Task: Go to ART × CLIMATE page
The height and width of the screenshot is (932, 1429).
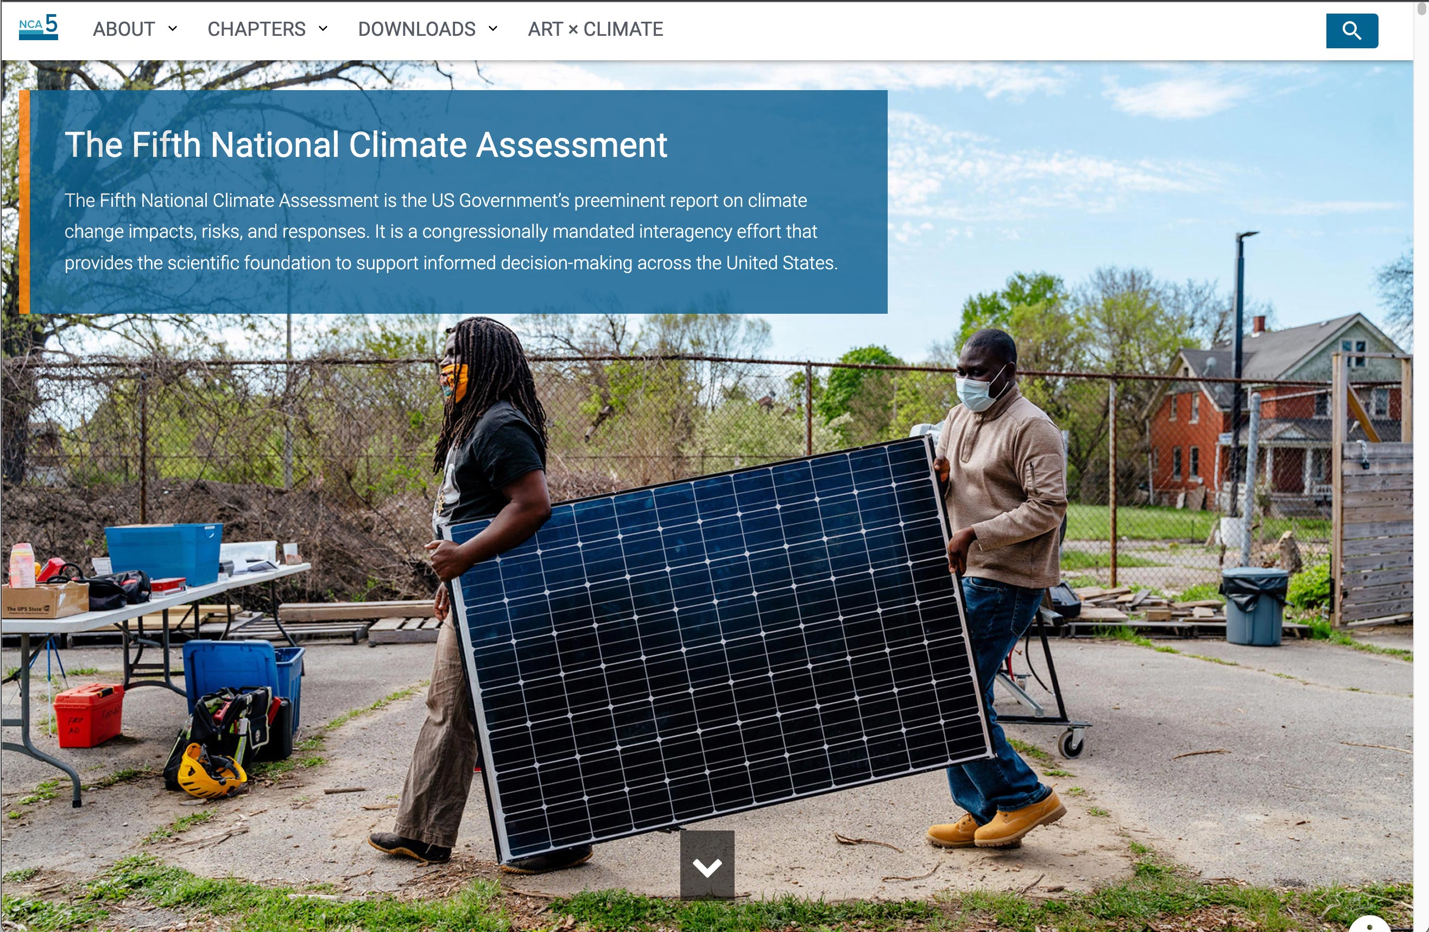Action: click(596, 29)
